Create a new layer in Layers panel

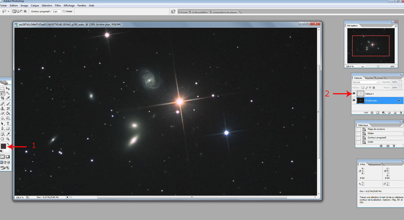(395, 113)
